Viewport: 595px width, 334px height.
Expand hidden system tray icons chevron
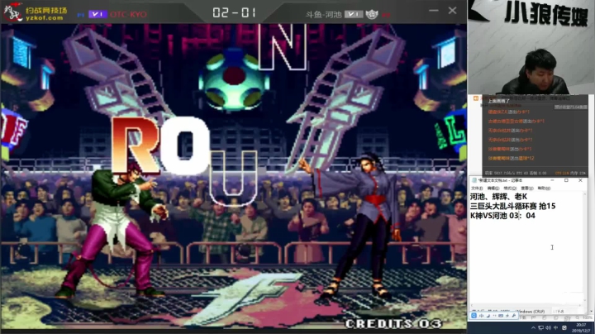click(x=533, y=327)
